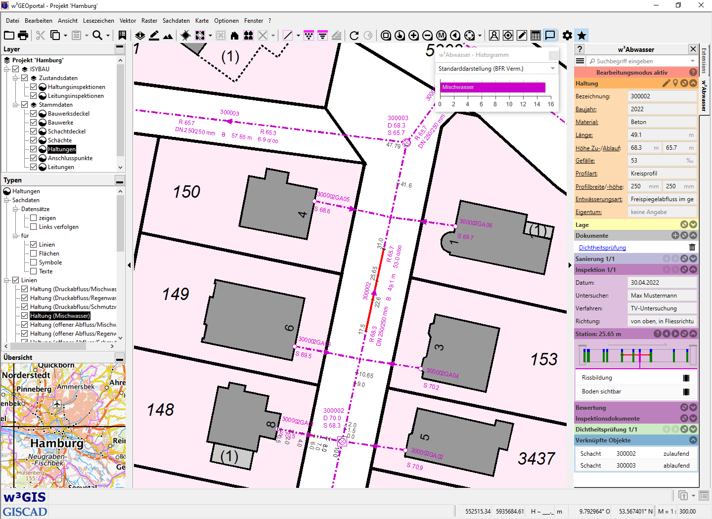The width and height of the screenshot is (712, 519).
Task: Click the Bookmark icon in toolbar
Action: [122, 35]
